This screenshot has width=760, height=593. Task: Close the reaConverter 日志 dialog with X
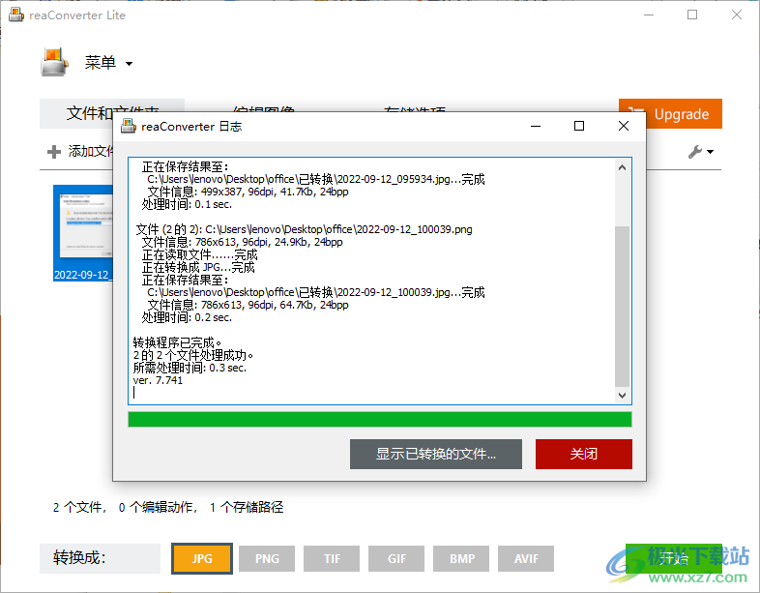click(x=624, y=126)
